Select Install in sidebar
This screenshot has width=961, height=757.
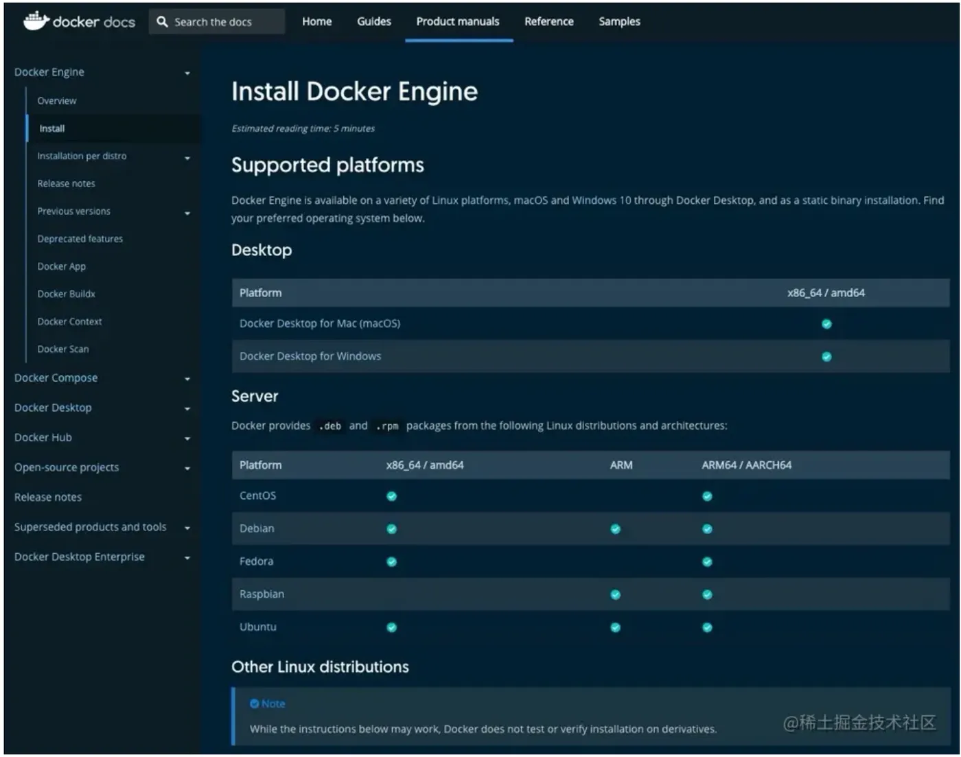(x=52, y=128)
